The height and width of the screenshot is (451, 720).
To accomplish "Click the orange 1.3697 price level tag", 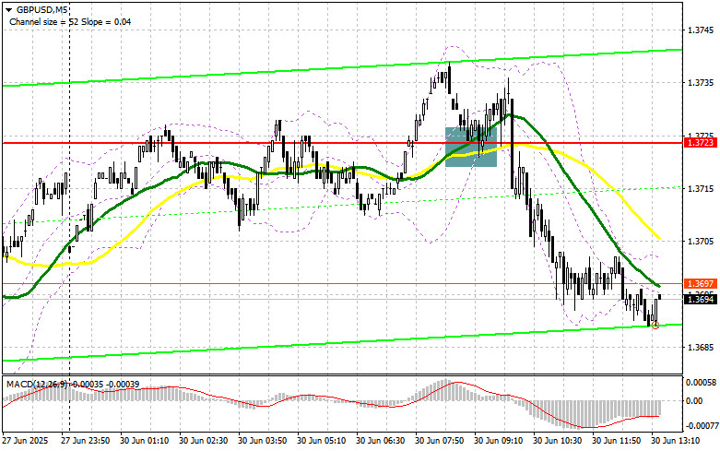I will click(701, 284).
